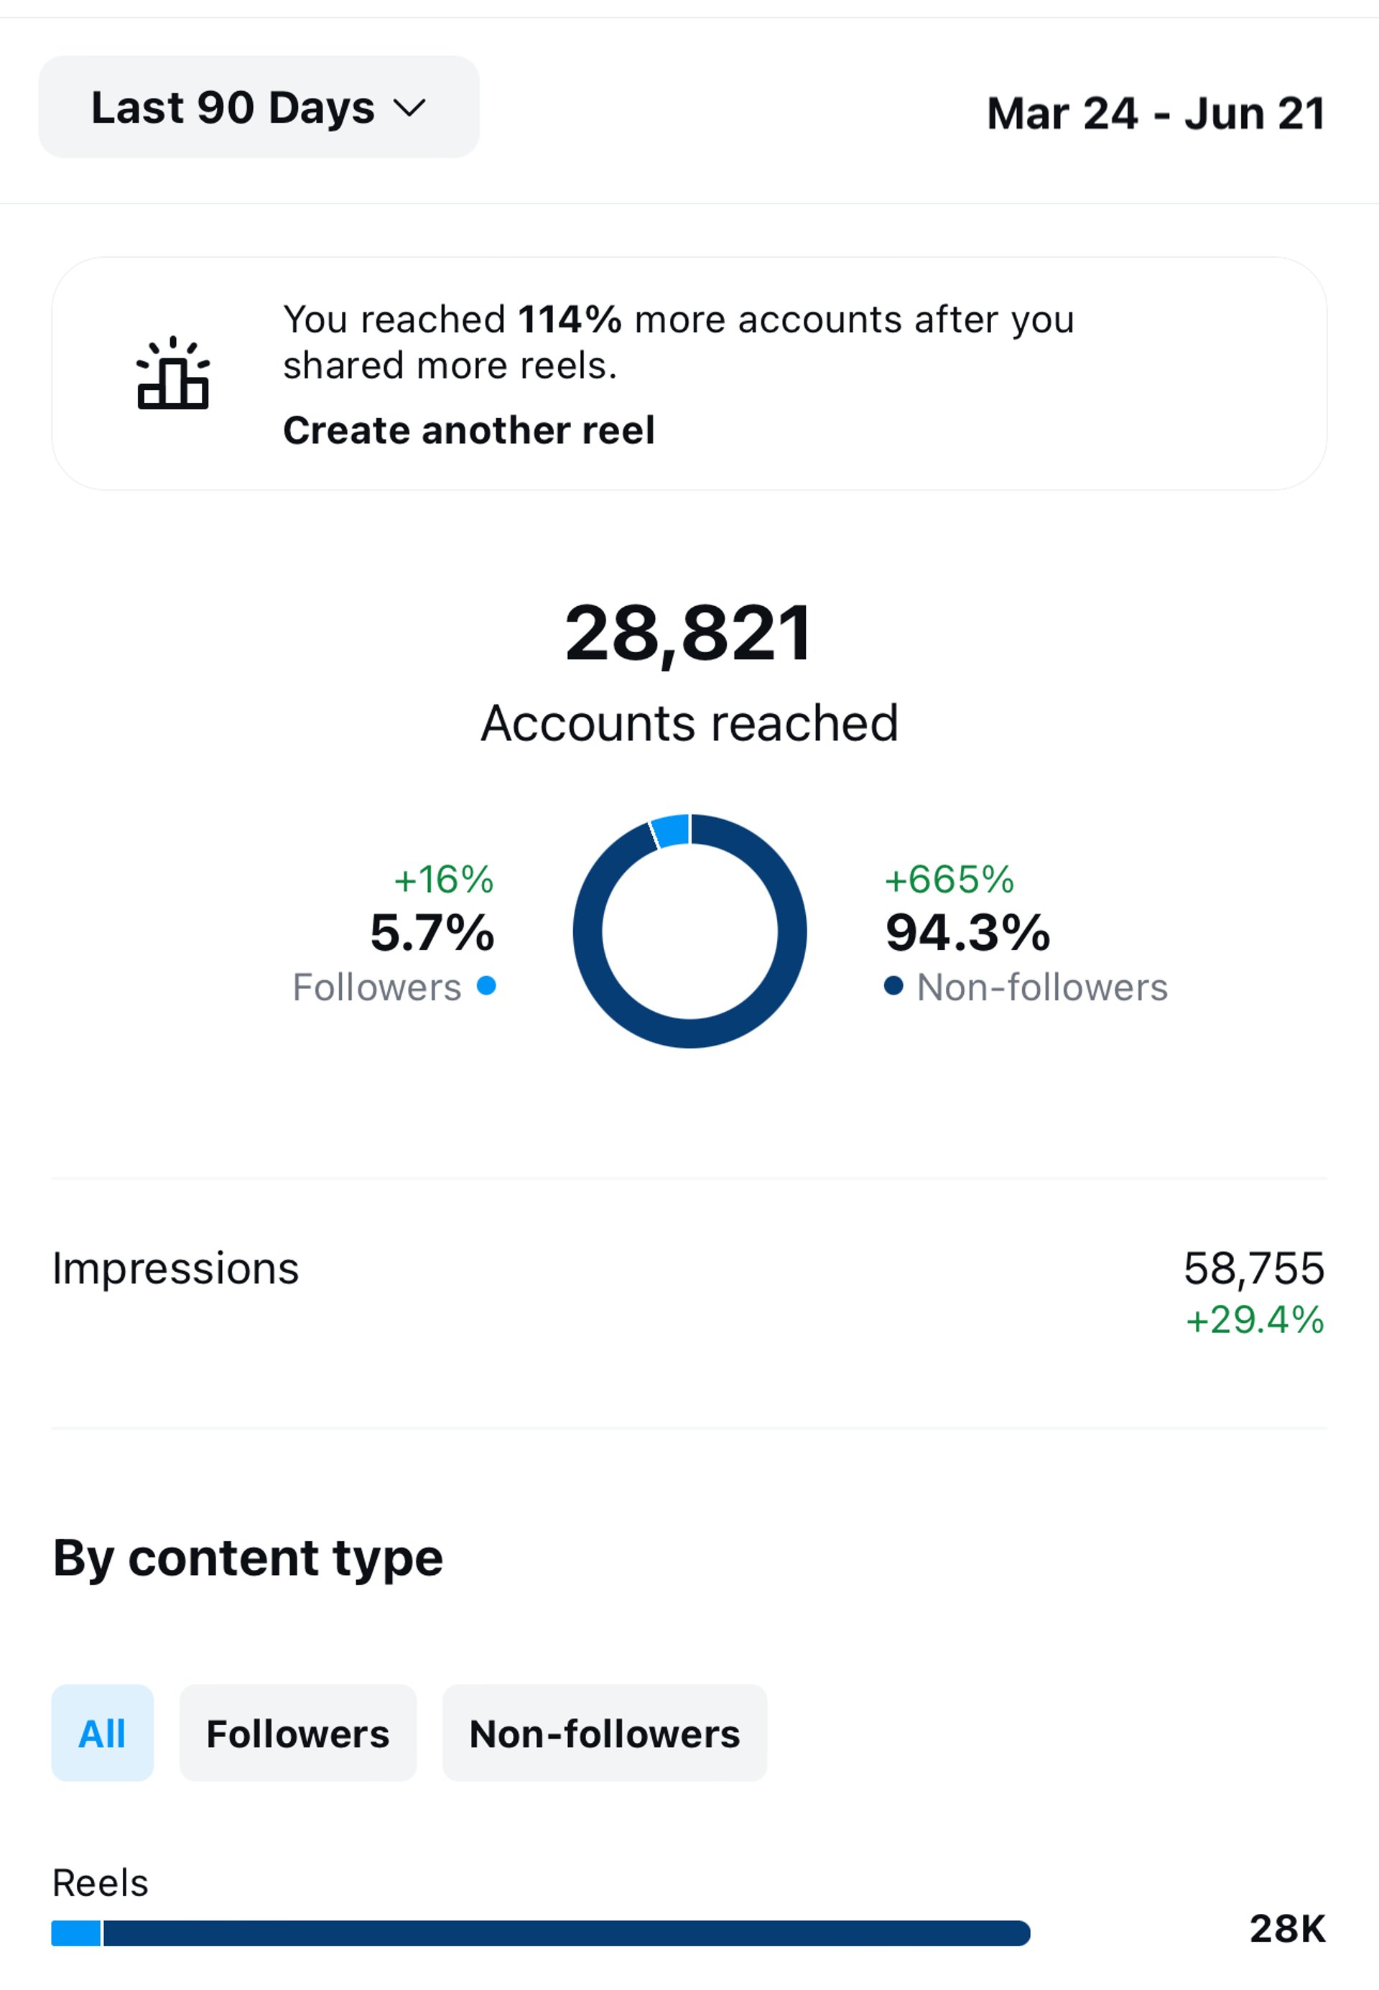This screenshot has height=1990, width=1379.
Task: Tap the Mar 24 - Jun 21 date range
Action: 1156,113
